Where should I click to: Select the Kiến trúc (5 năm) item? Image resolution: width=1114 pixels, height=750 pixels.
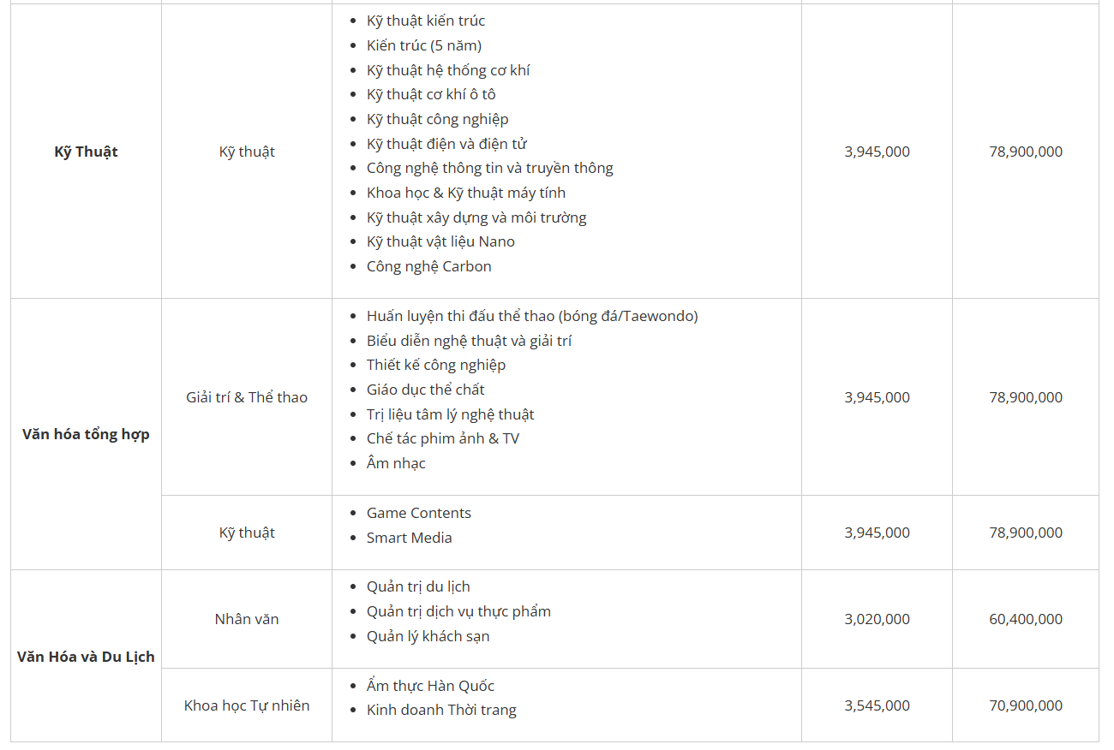(x=424, y=45)
